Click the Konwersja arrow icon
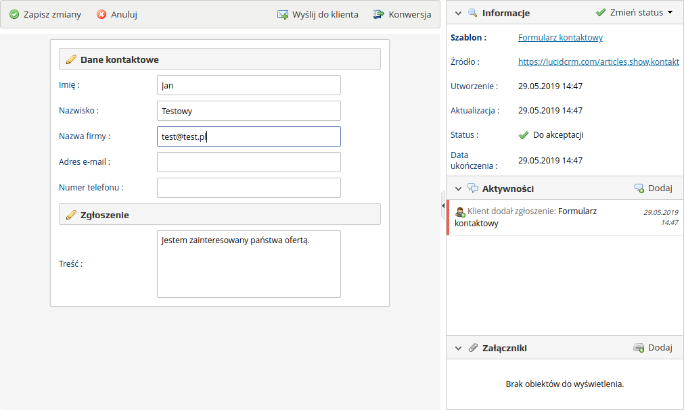 point(379,14)
